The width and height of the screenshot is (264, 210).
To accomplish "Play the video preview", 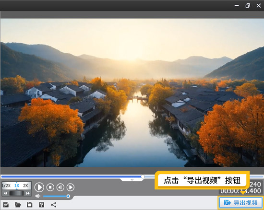I will click(39, 187).
